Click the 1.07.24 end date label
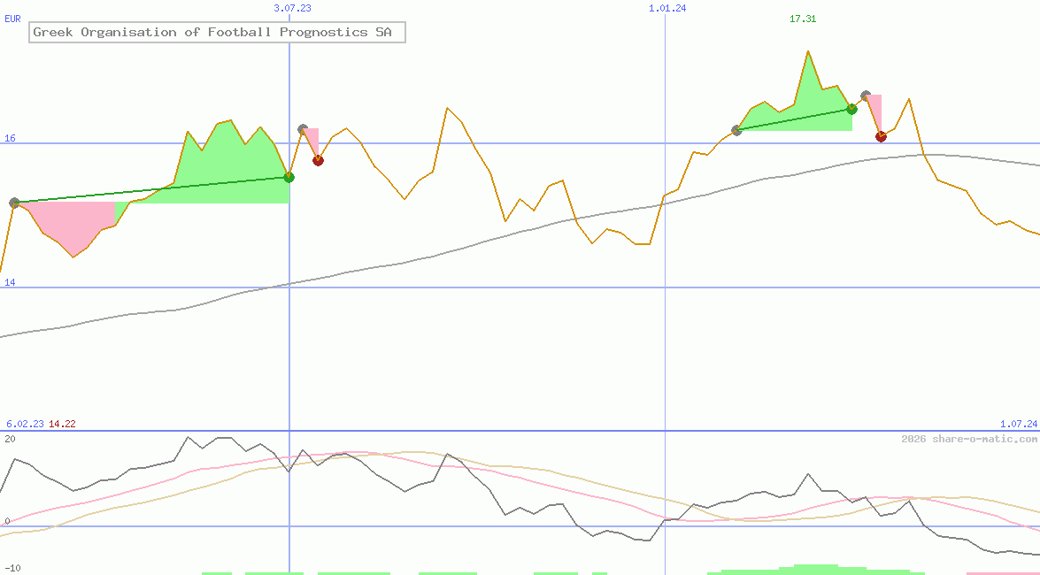The height and width of the screenshot is (575, 1040). coord(1018,424)
